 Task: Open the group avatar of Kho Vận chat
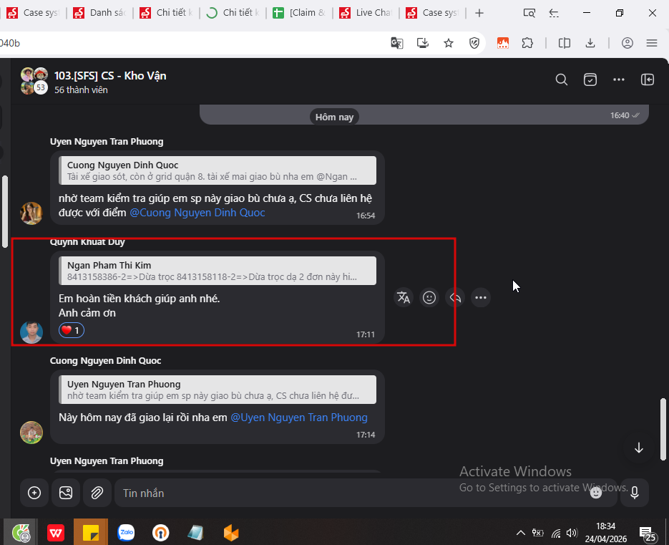tap(34, 81)
